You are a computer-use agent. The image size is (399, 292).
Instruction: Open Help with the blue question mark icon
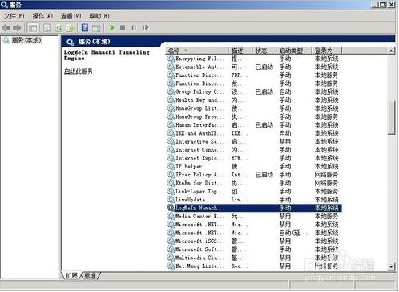pos(85,28)
